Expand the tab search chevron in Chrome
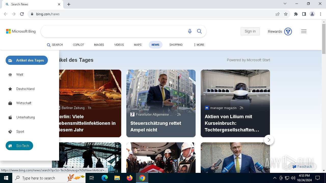 pyautogui.click(x=285, y=4)
